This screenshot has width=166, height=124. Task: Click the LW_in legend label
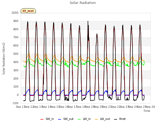click(x=87, y=119)
